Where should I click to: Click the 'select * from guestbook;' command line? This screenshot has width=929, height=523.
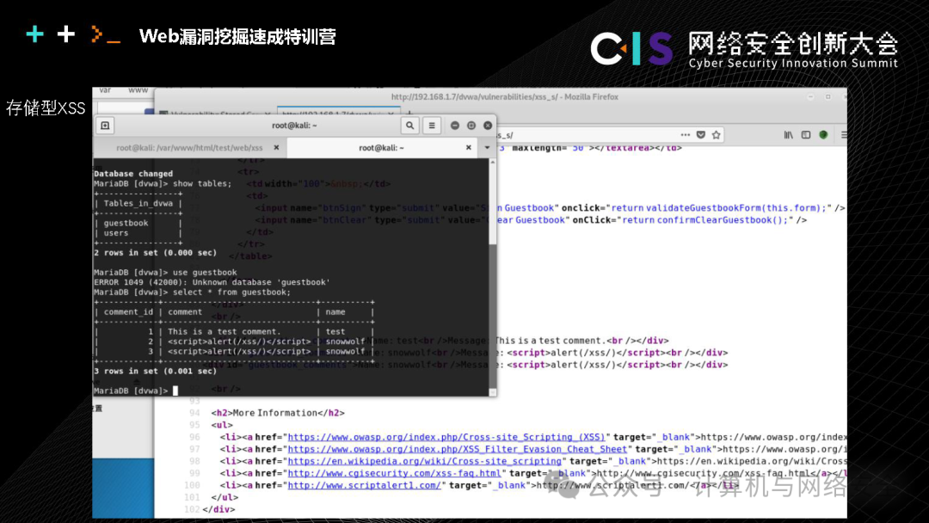(231, 292)
